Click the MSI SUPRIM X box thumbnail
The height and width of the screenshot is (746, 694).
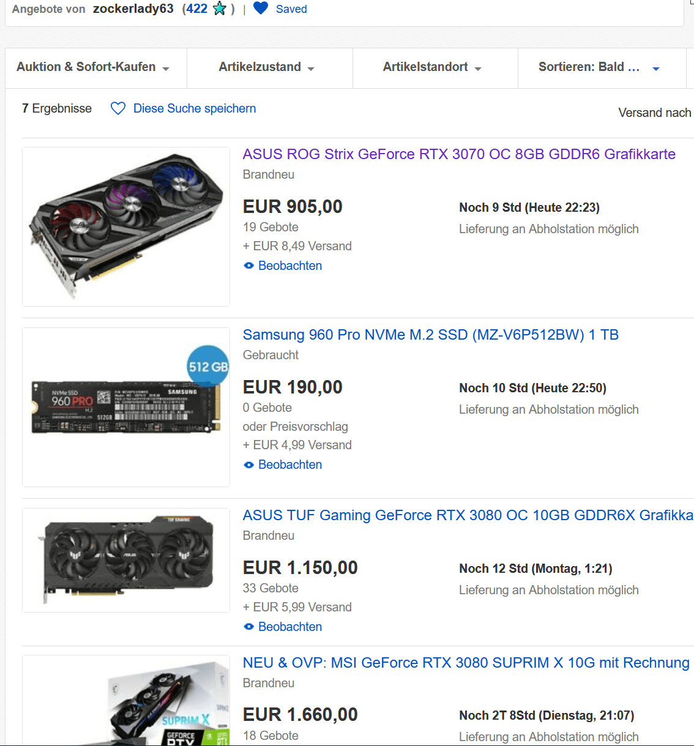click(126, 700)
